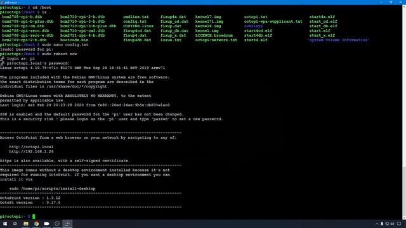This screenshot has height=228, width=406.
Task: Click the octopi-wpa-supplicant.txt file name
Action: [x=273, y=22]
